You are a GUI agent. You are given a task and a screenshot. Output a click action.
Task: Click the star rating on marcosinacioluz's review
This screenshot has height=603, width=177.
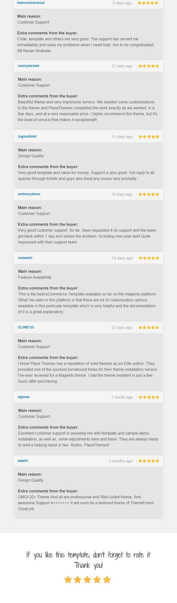pos(148,3)
